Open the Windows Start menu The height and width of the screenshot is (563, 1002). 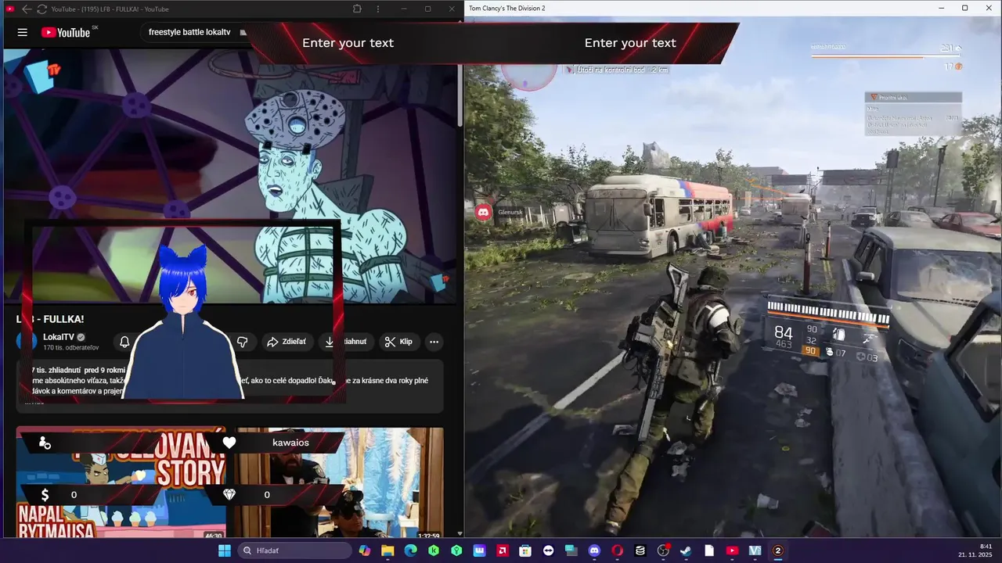coord(224,550)
